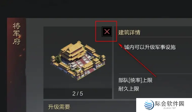Click the red arrow's pointed head
192x112 pixels.
coord(120,45)
